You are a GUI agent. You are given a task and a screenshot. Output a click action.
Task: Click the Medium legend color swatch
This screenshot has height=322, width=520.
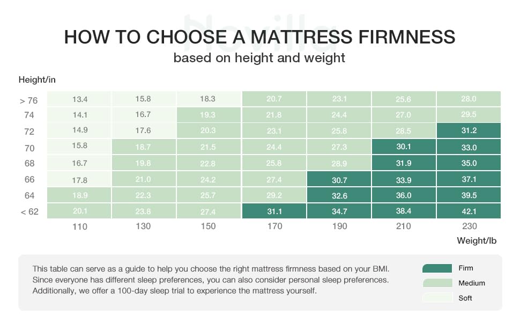coord(437,283)
